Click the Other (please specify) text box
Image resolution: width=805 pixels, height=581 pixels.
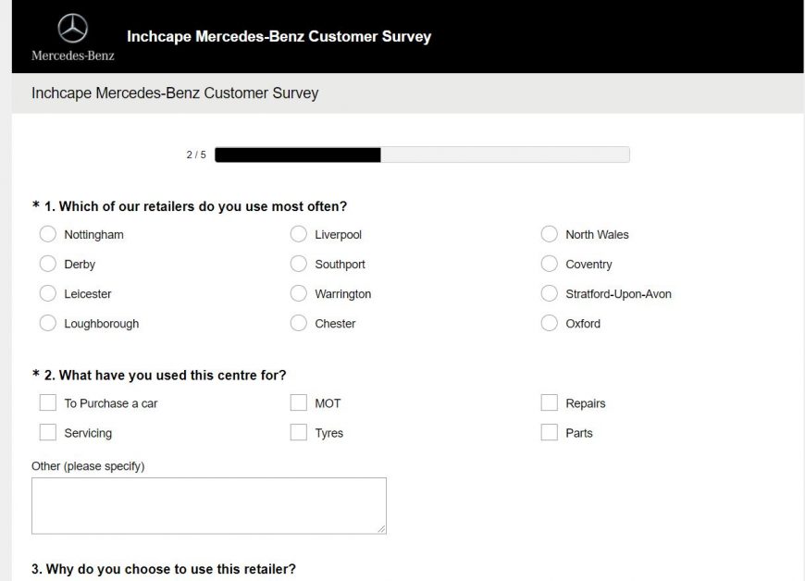tap(208, 505)
